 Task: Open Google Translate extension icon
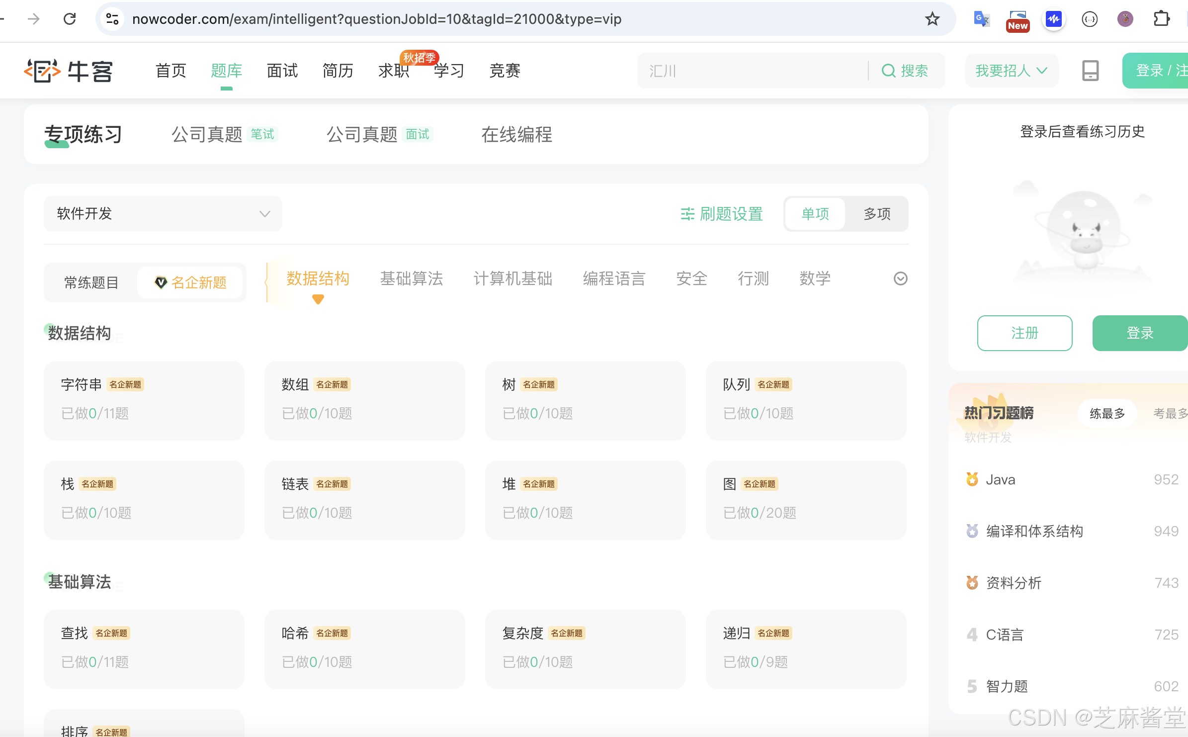click(981, 19)
